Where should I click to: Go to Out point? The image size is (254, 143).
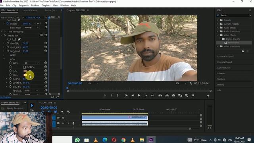point(152,95)
